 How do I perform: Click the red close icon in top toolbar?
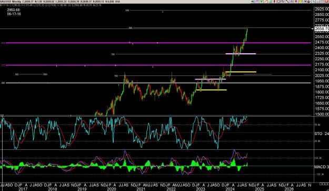(x=326, y=1)
